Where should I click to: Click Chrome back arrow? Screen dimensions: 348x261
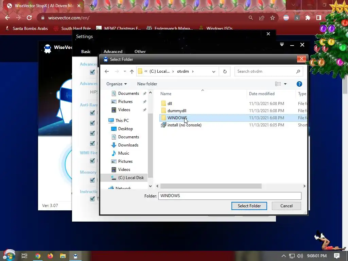pyautogui.click(x=7, y=18)
